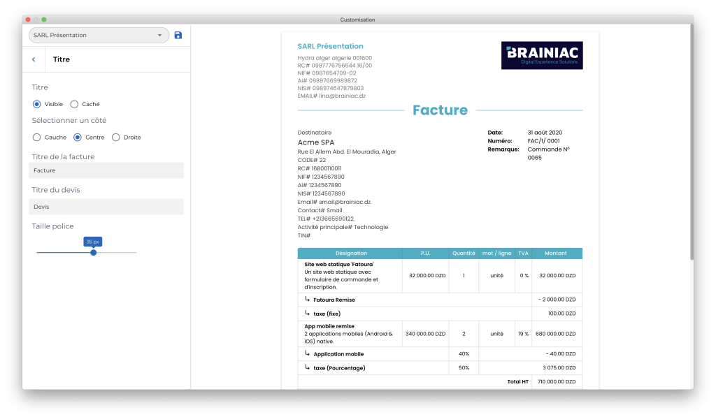The width and height of the screenshot is (716, 419).
Task: Save the template with the floppy disk icon
Action: tap(178, 35)
